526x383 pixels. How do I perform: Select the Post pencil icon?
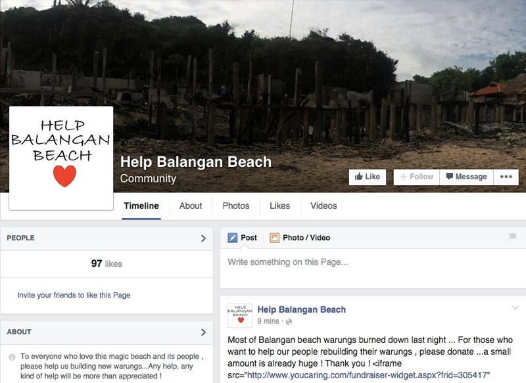point(232,238)
